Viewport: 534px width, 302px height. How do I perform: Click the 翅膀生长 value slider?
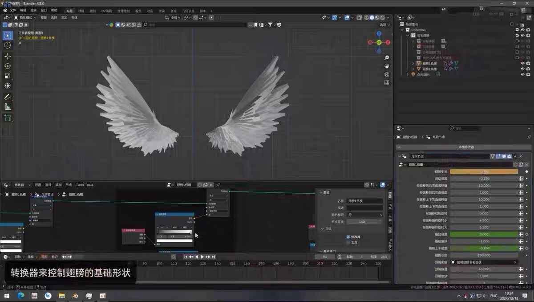484,171
